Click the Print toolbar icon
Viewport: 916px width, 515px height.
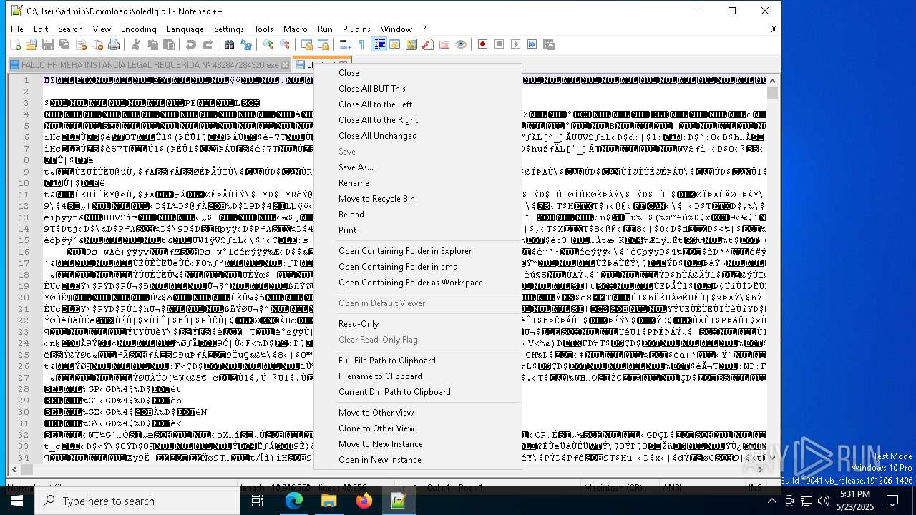114,44
